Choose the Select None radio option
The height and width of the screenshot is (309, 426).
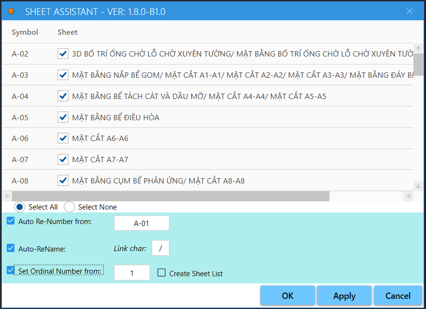click(70, 207)
